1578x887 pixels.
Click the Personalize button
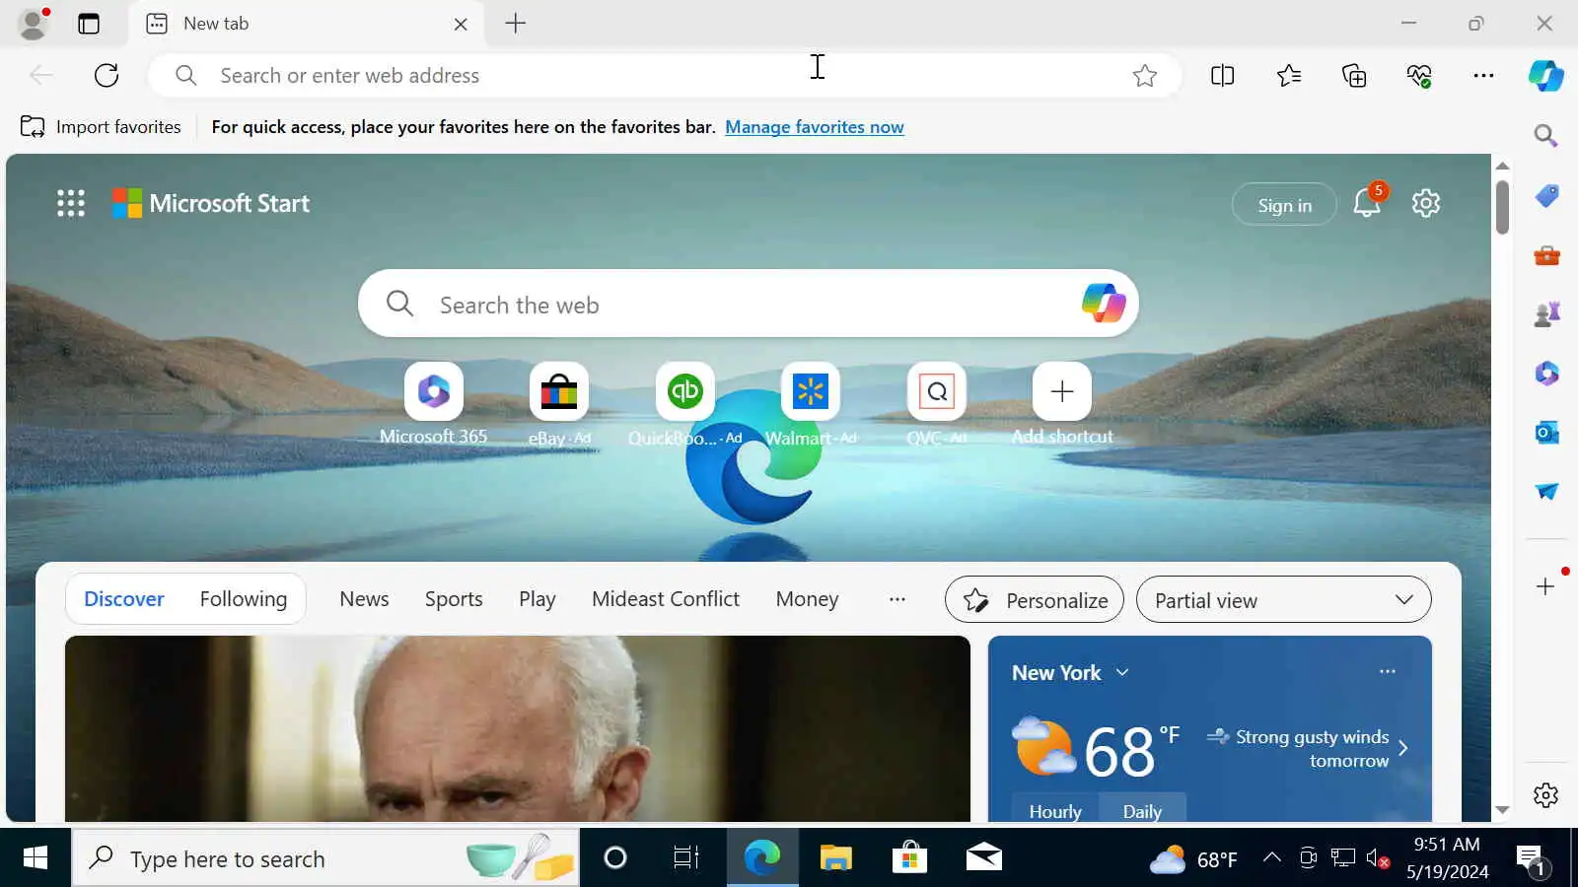point(1034,600)
